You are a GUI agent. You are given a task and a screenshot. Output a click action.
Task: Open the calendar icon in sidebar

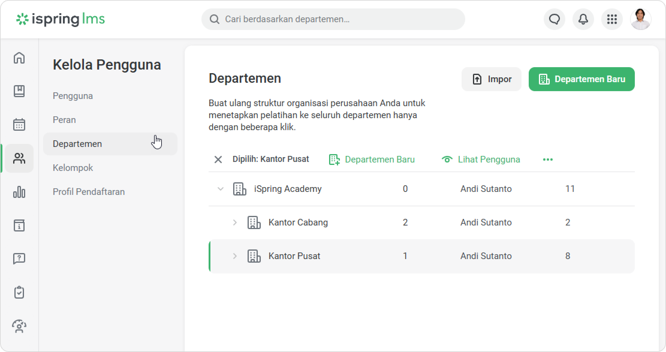[x=19, y=124]
